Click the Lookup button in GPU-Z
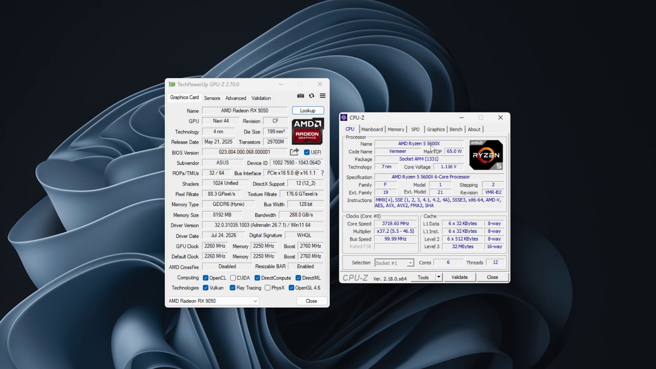This screenshot has width=656, height=369. [x=308, y=111]
